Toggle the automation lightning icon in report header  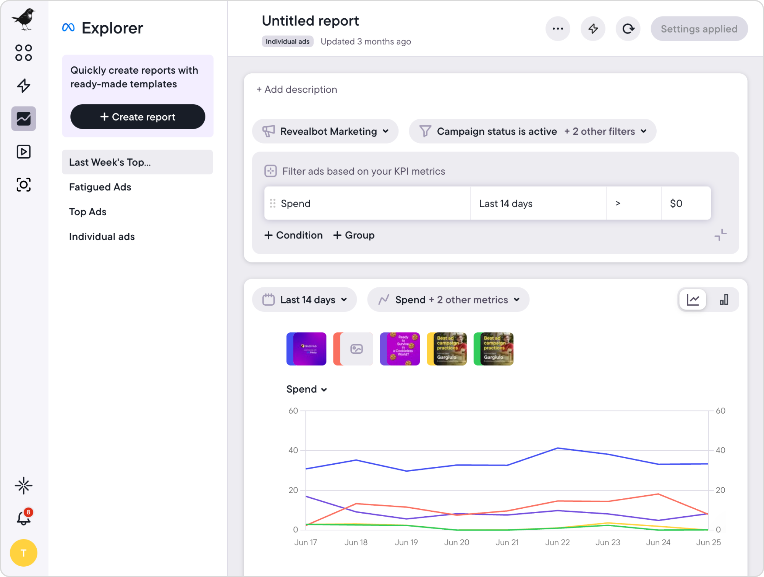593,28
